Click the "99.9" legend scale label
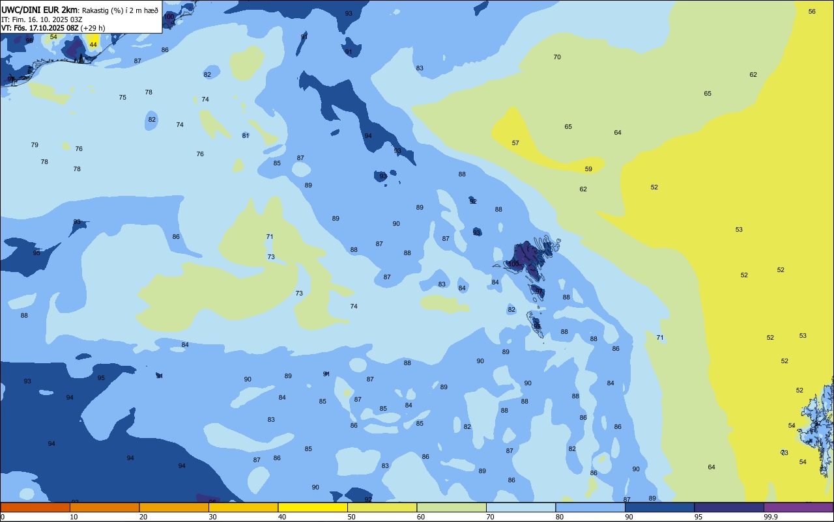Viewport: 834px width, 522px height. click(x=770, y=517)
